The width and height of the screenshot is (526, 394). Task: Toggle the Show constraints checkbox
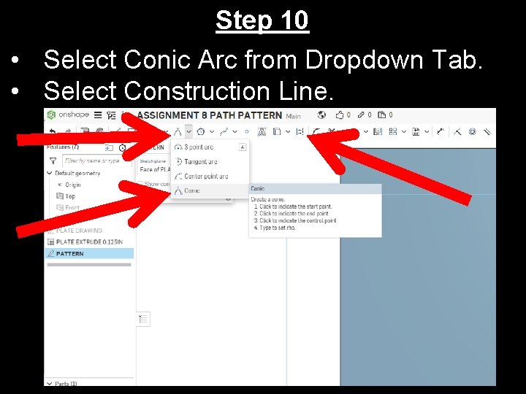(140, 184)
